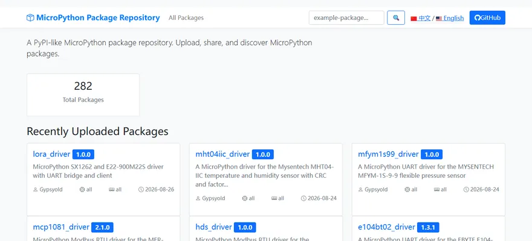This screenshot has height=241, width=532.
Task: Open the e104bt02_driver package
Action: tap(386, 227)
